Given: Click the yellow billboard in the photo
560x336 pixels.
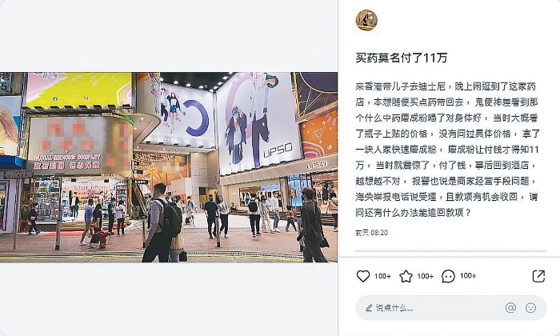Looking at the screenshot, I should tap(79, 90).
